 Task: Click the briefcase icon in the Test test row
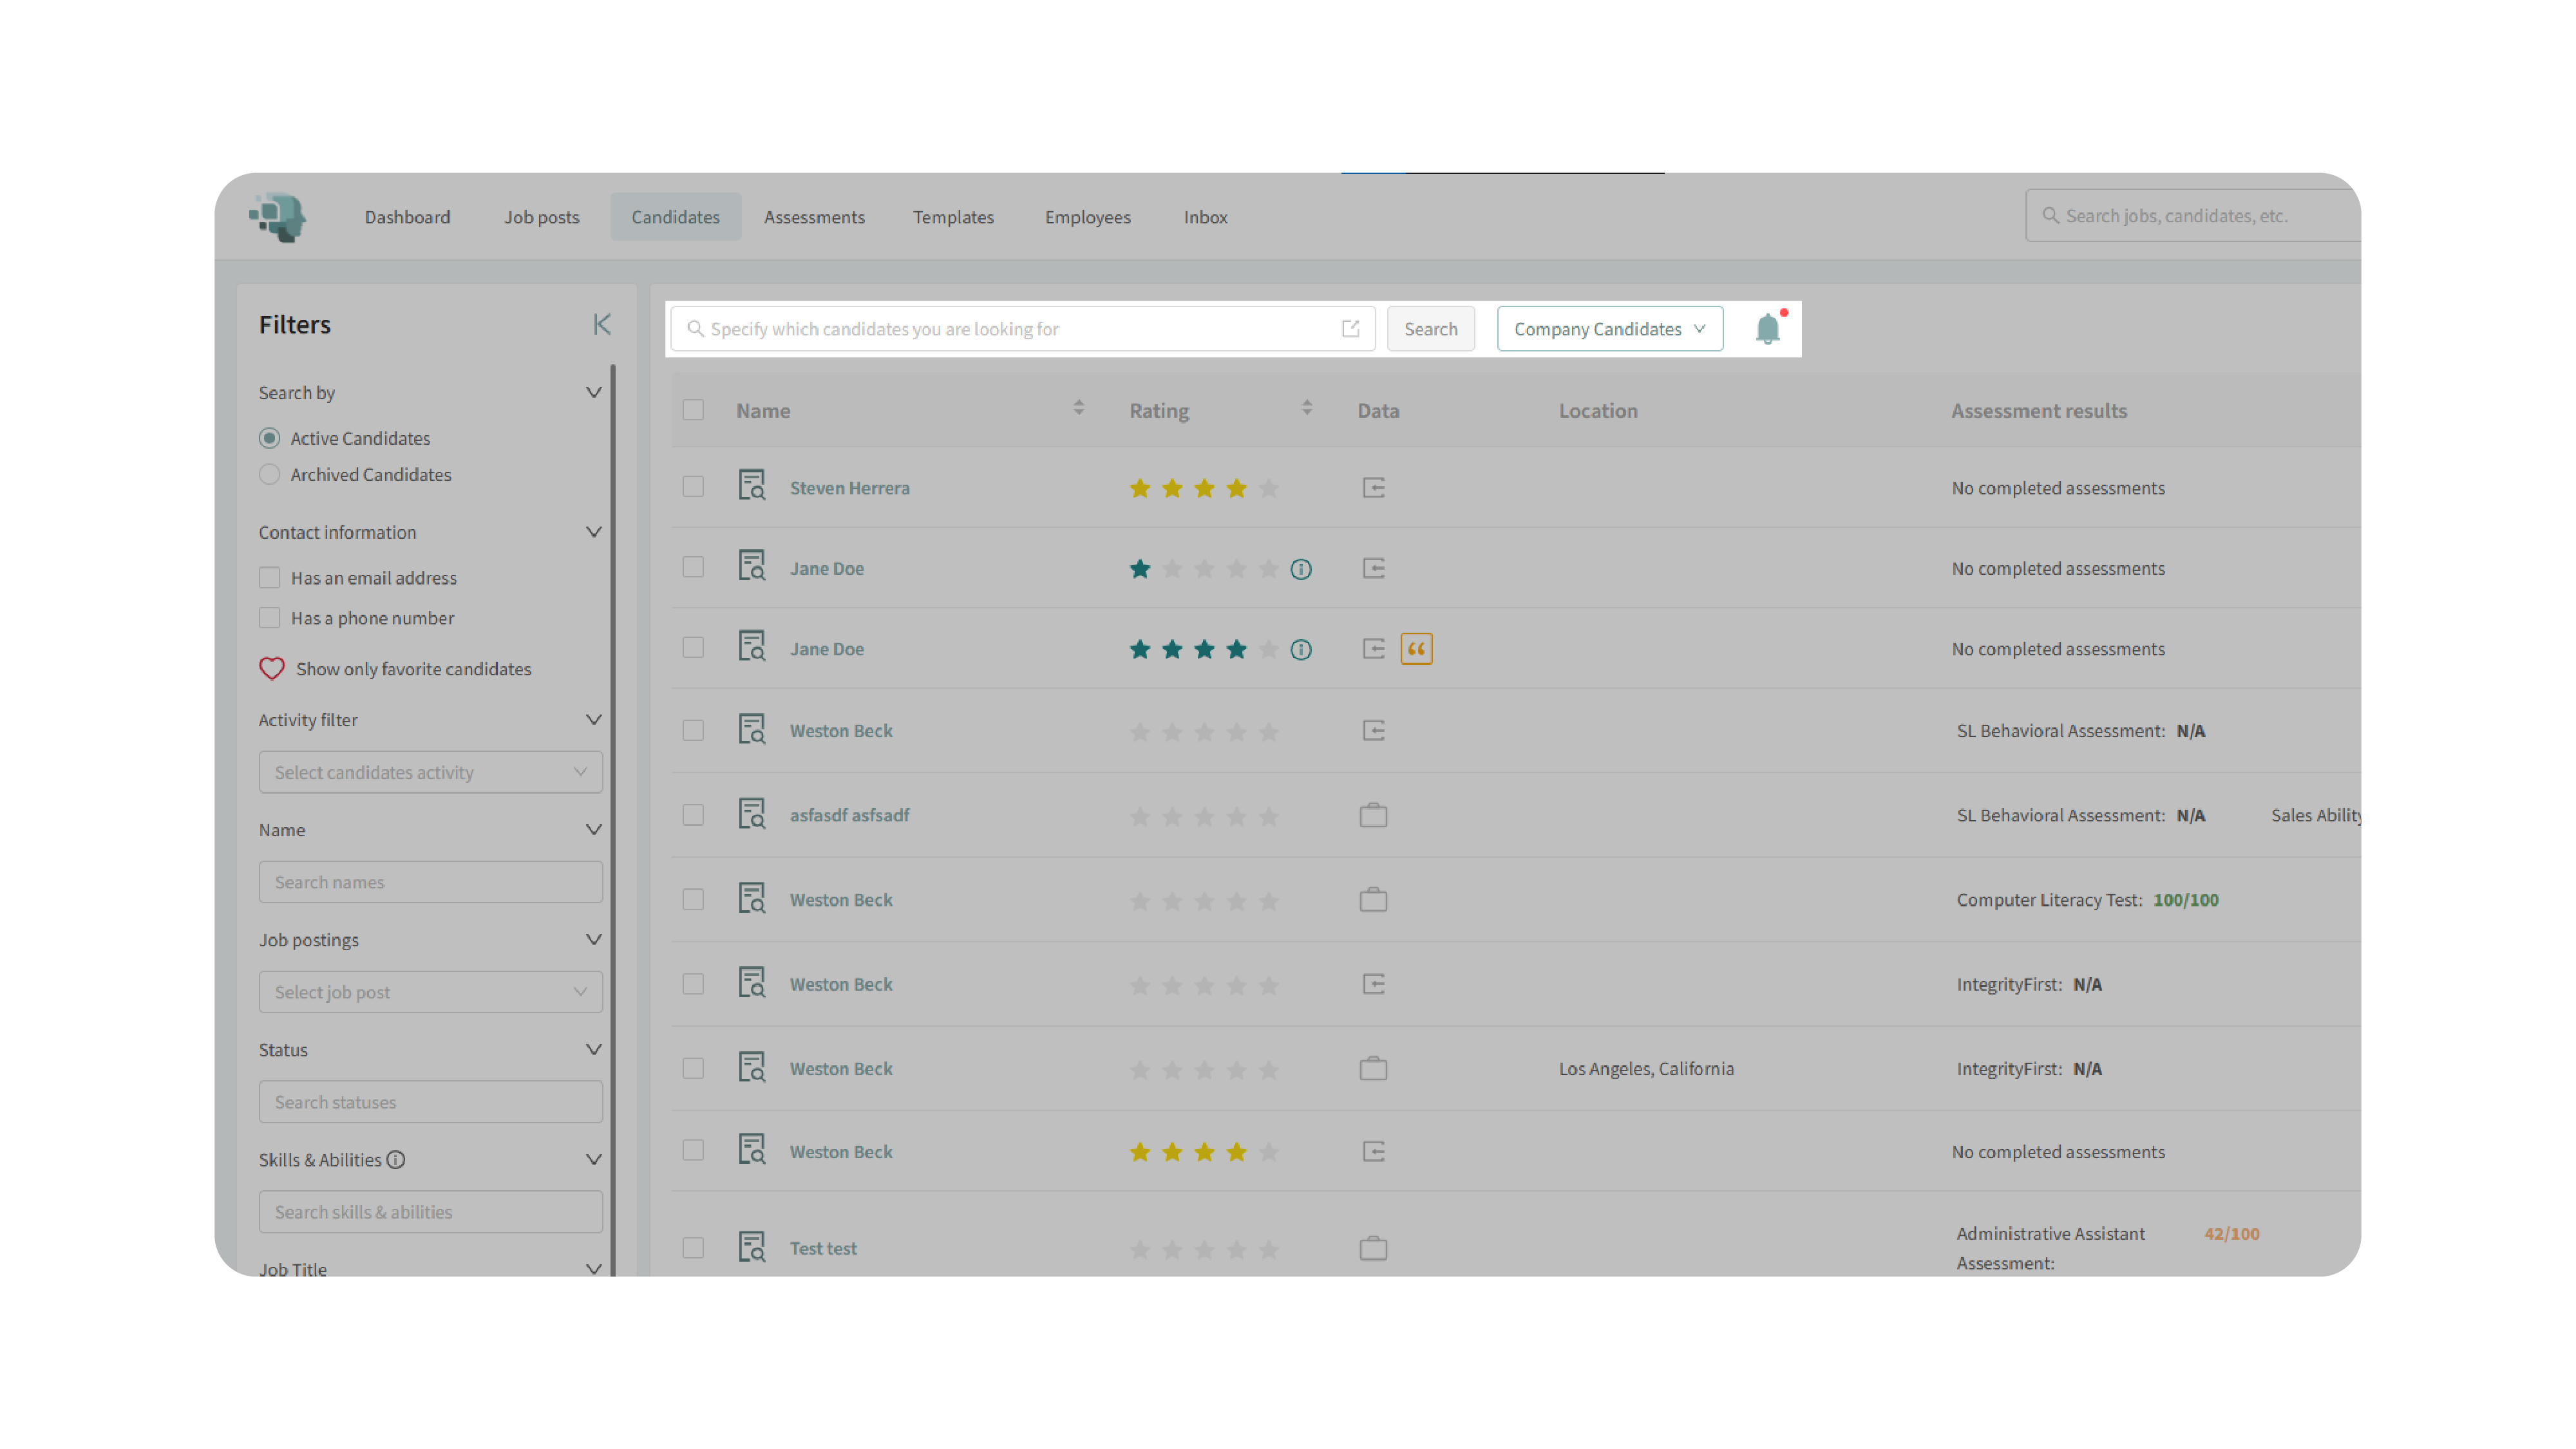tap(1373, 1247)
